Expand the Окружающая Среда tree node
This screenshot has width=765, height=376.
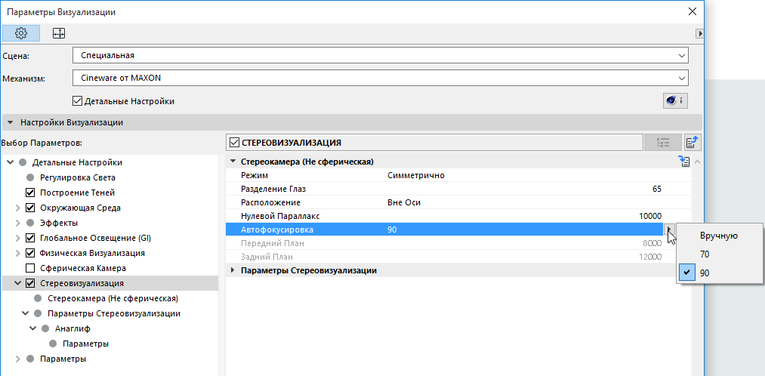coord(18,208)
